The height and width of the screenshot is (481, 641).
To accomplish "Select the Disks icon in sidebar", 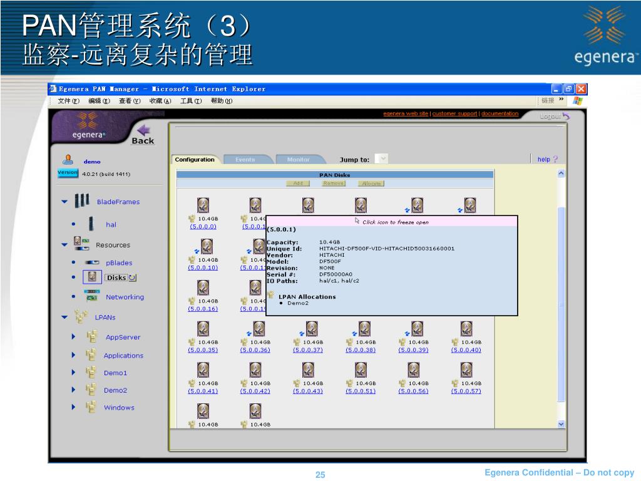I will tap(92, 277).
